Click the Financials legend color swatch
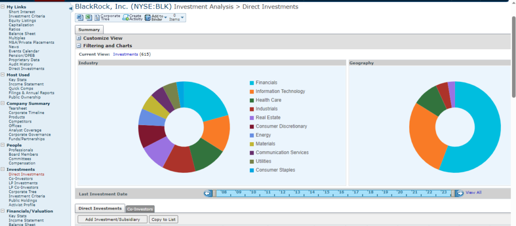 pyautogui.click(x=251, y=83)
